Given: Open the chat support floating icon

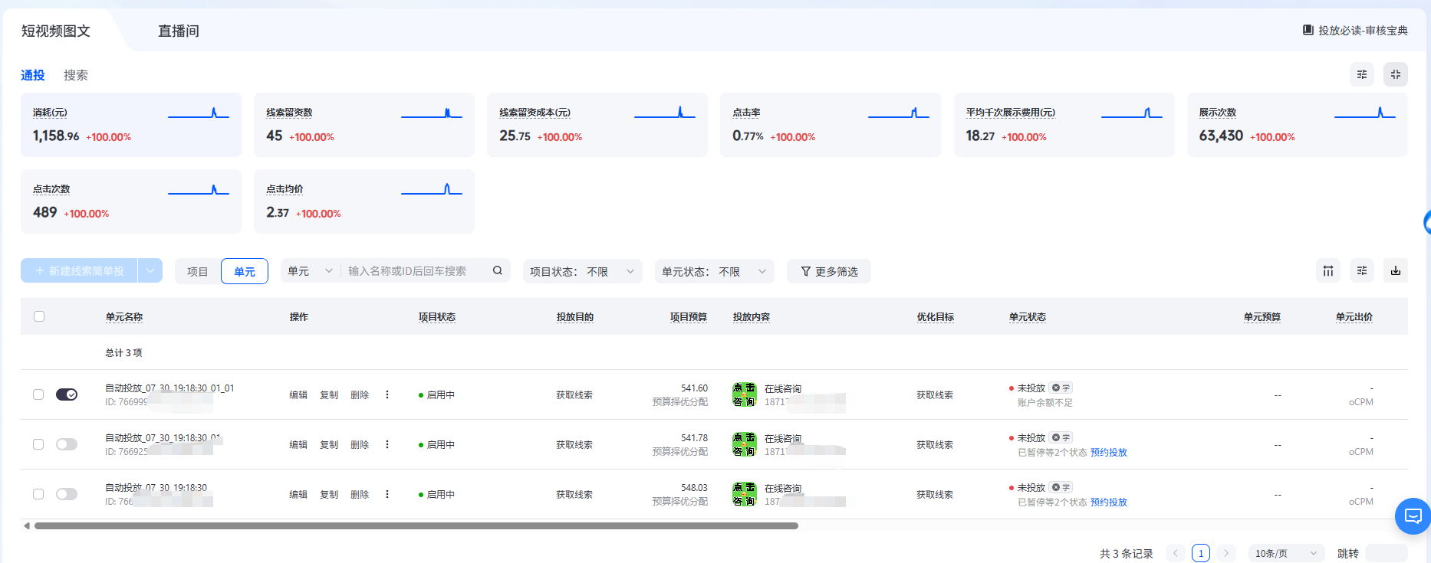Looking at the screenshot, I should [x=1413, y=516].
